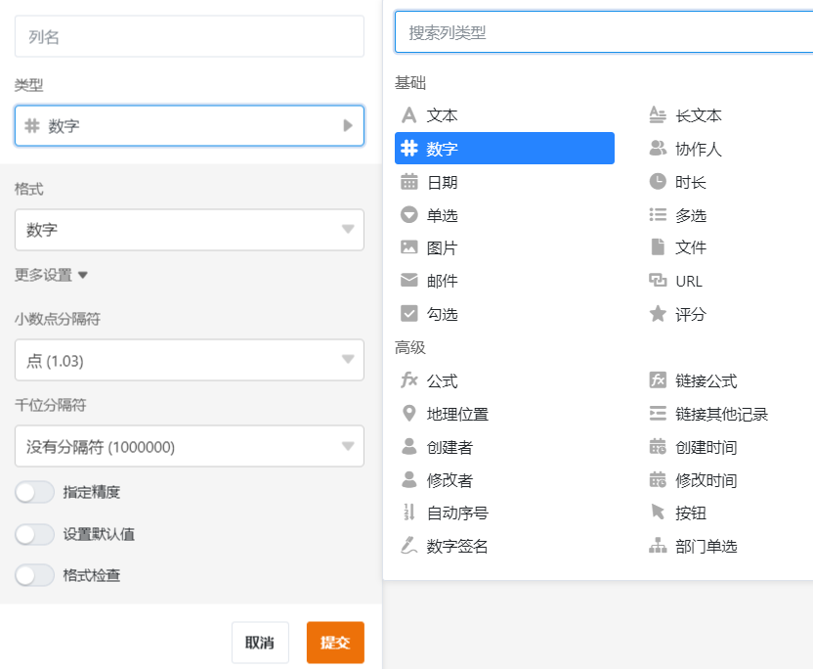
Task: Select the 图片 image column type icon
Action: (409, 247)
